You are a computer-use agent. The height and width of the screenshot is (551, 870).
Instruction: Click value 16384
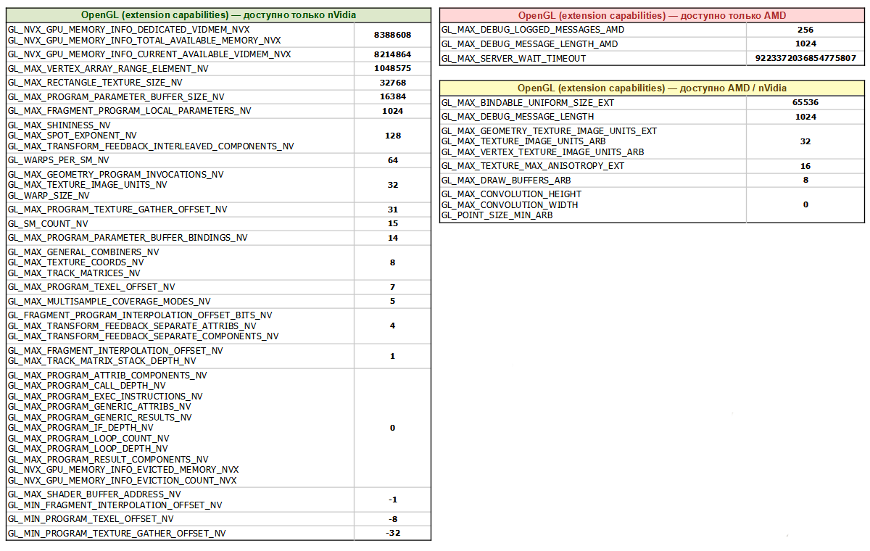coord(393,96)
